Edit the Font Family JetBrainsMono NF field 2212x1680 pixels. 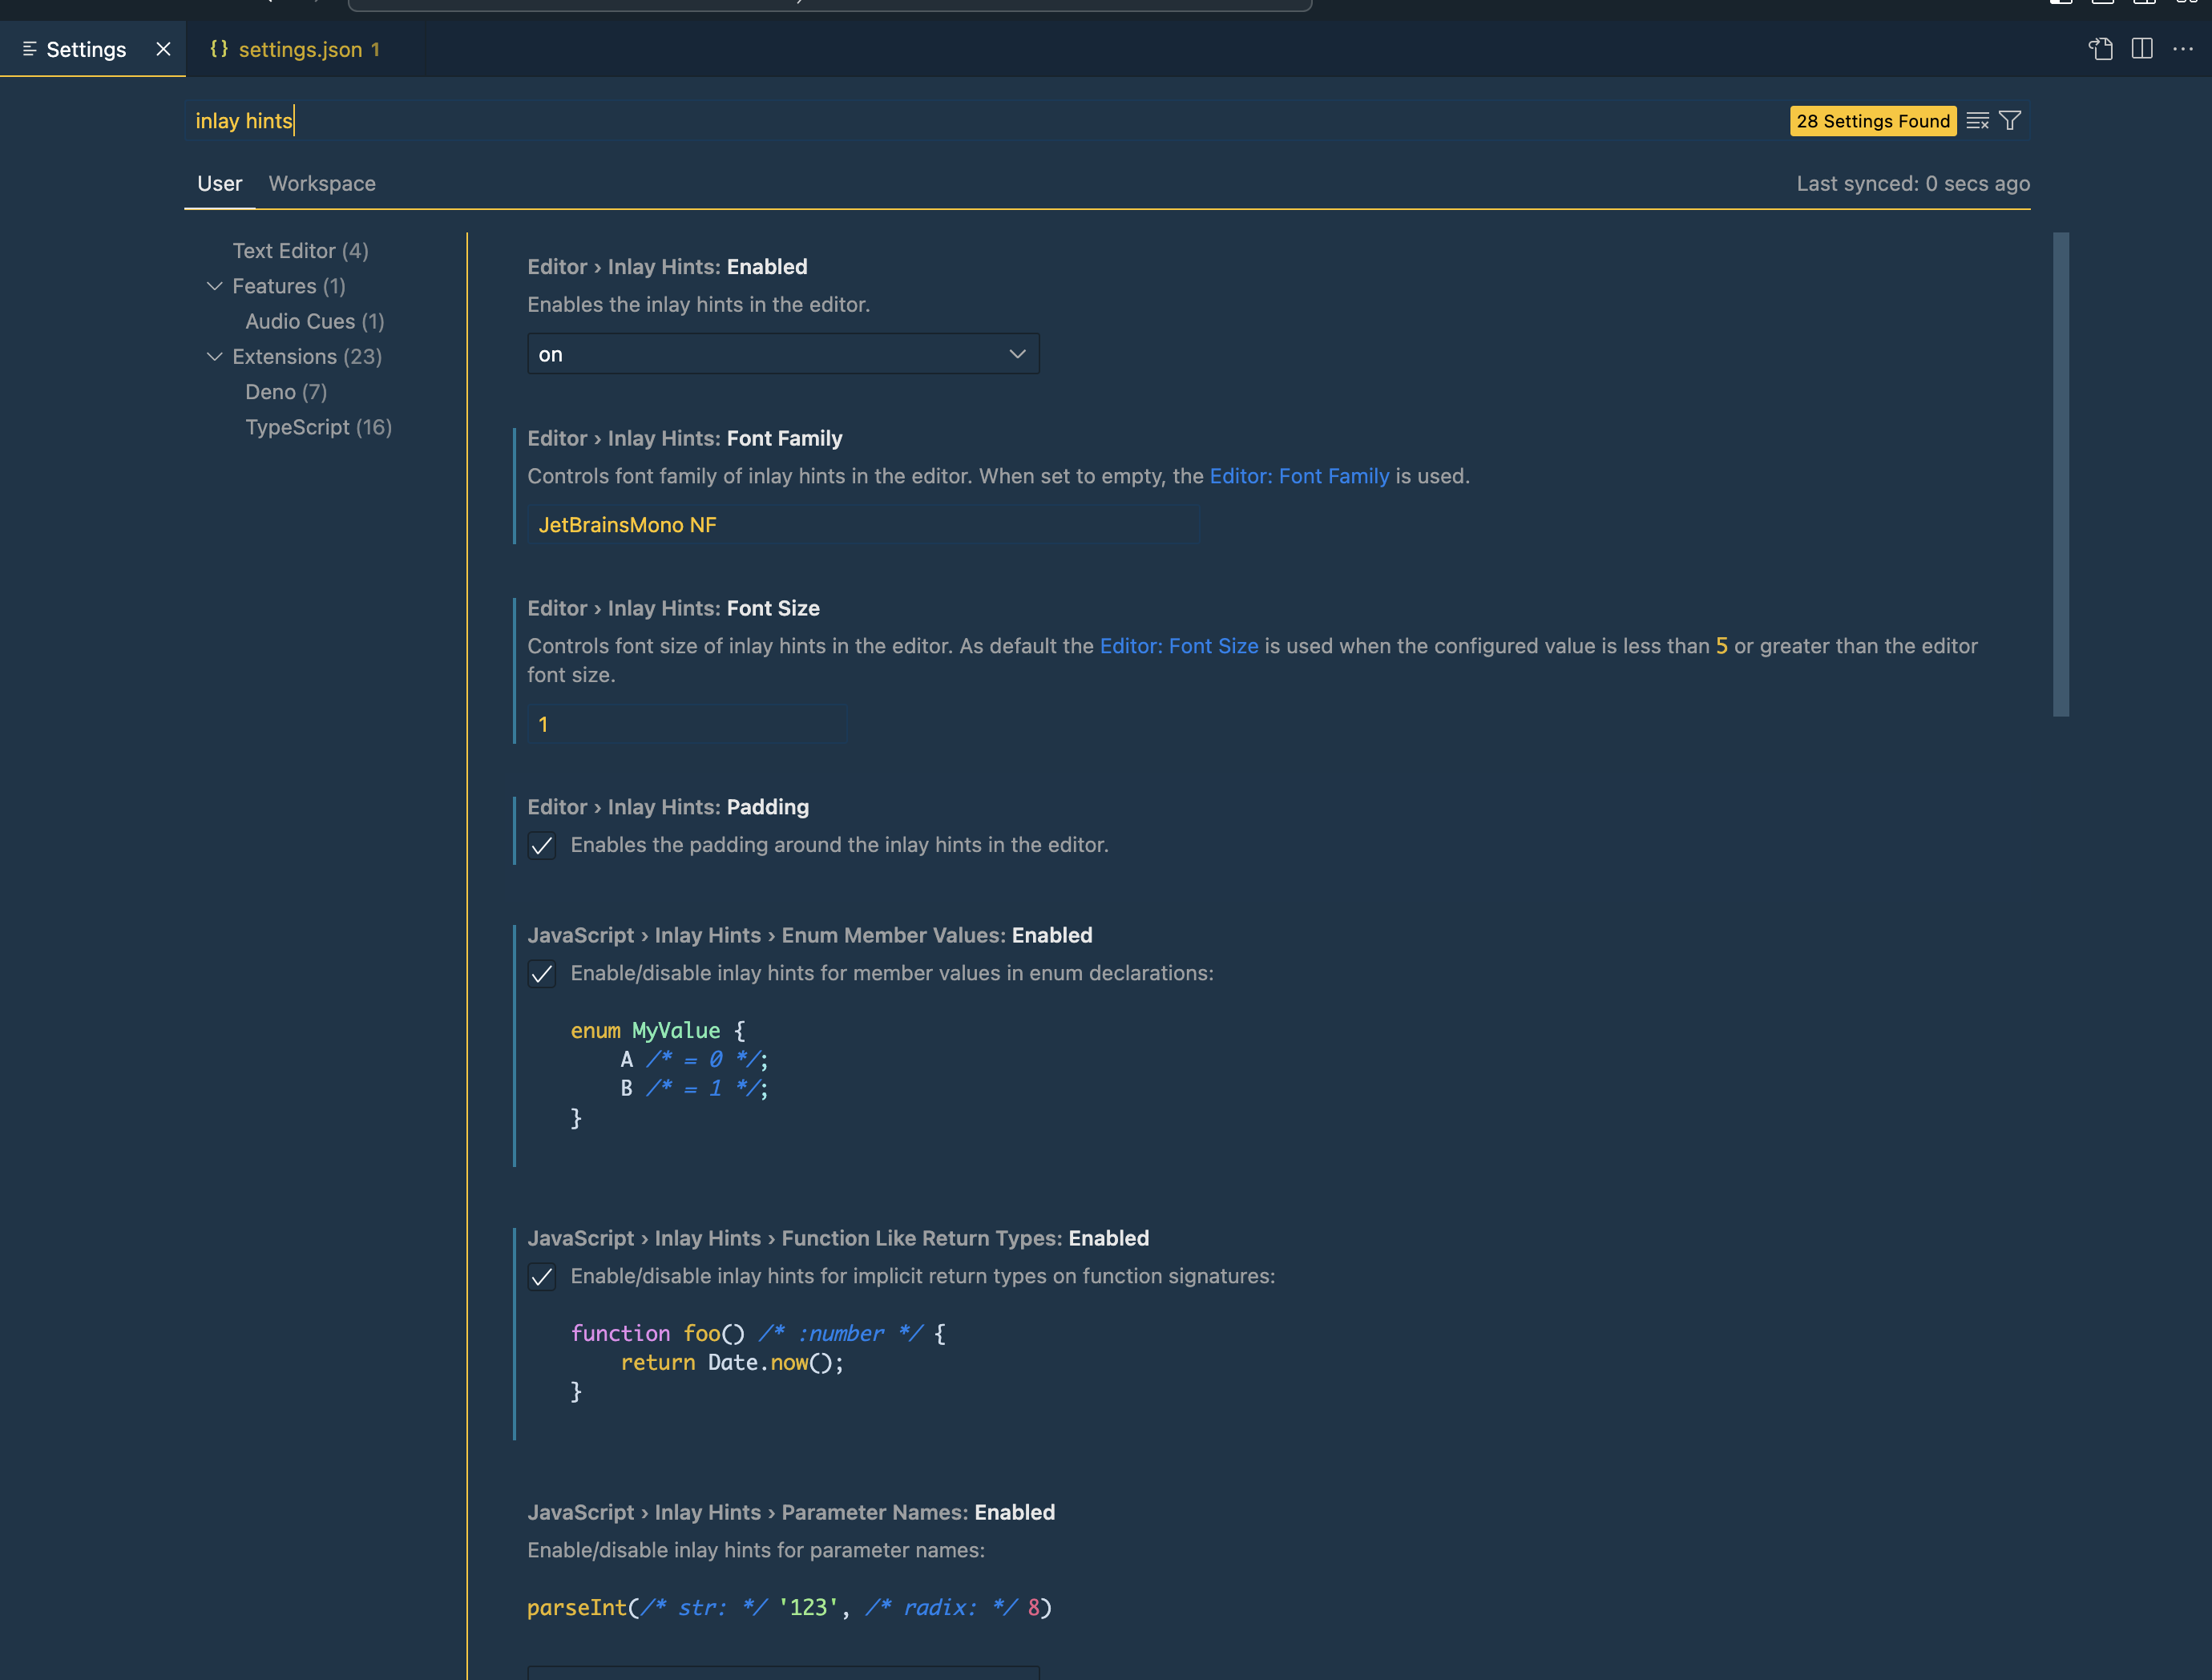863,525
